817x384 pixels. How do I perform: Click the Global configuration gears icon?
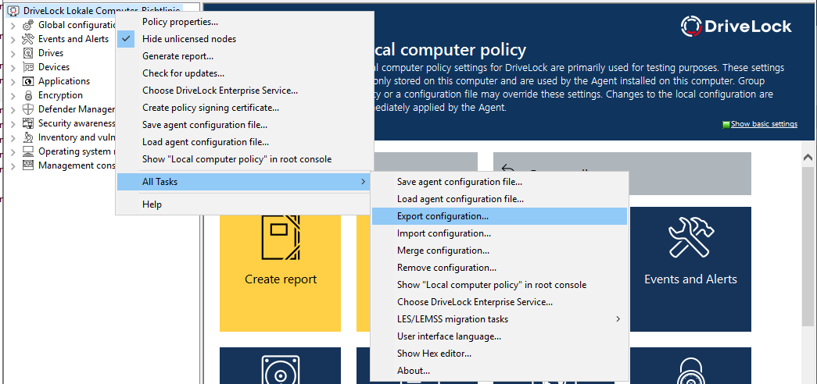29,25
